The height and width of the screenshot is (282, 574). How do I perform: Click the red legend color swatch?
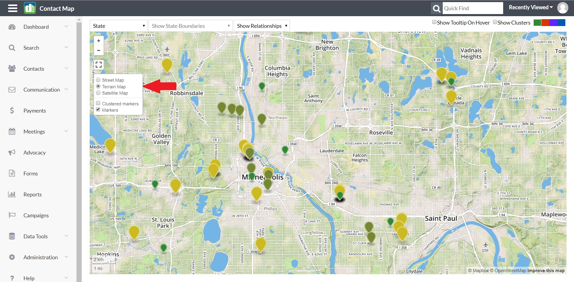(545, 22)
